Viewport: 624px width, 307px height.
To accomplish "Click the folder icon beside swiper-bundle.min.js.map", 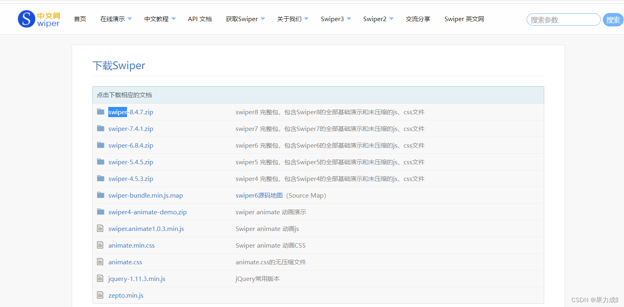I will [101, 195].
